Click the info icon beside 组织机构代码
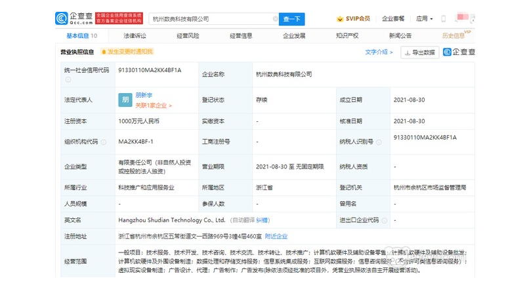The image size is (525, 295). coord(104,142)
